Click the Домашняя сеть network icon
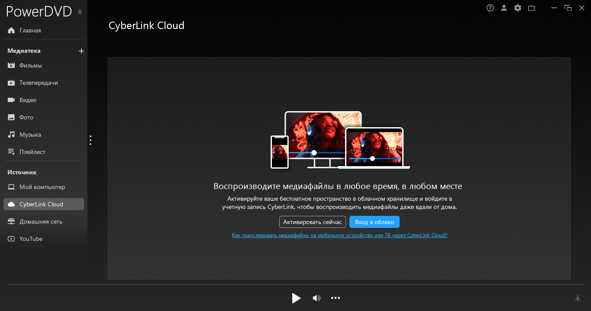 point(11,221)
